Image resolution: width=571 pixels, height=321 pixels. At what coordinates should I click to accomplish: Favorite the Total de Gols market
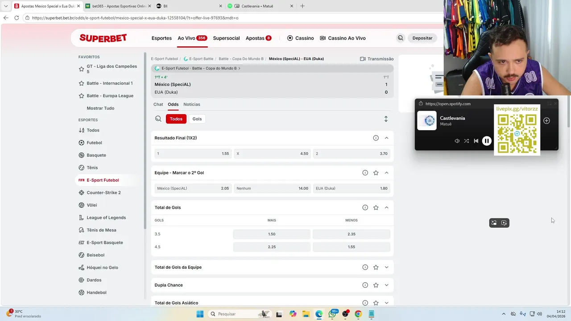click(376, 207)
